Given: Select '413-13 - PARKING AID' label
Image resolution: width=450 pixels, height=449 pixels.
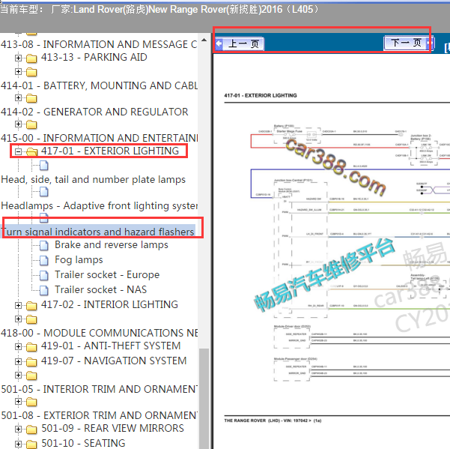Looking at the screenshot, I should pyautogui.click(x=94, y=57).
